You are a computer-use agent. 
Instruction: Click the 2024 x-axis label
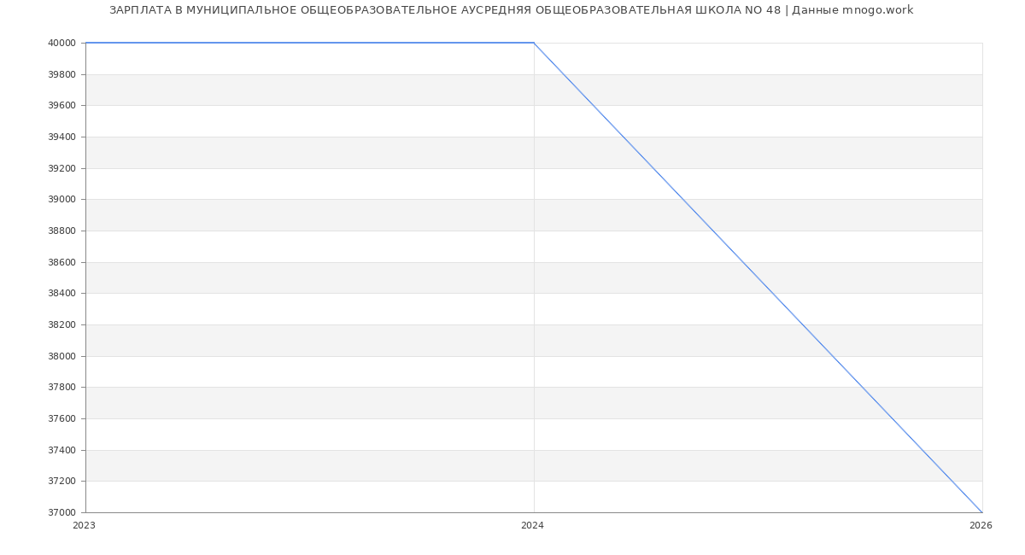click(532, 526)
